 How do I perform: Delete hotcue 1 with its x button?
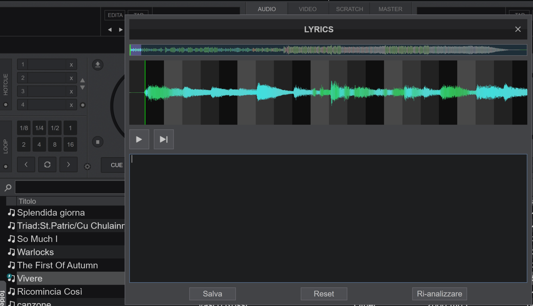pos(71,65)
